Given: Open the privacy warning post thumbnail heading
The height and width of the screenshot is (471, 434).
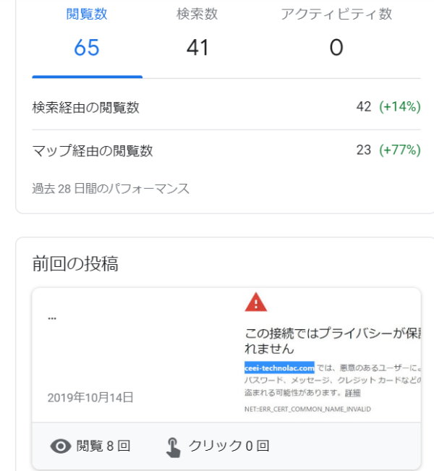Looking at the screenshot, I should [333, 341].
